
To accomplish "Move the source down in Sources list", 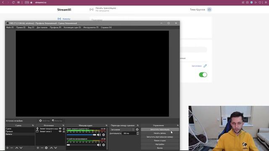I will (x=55, y=148).
